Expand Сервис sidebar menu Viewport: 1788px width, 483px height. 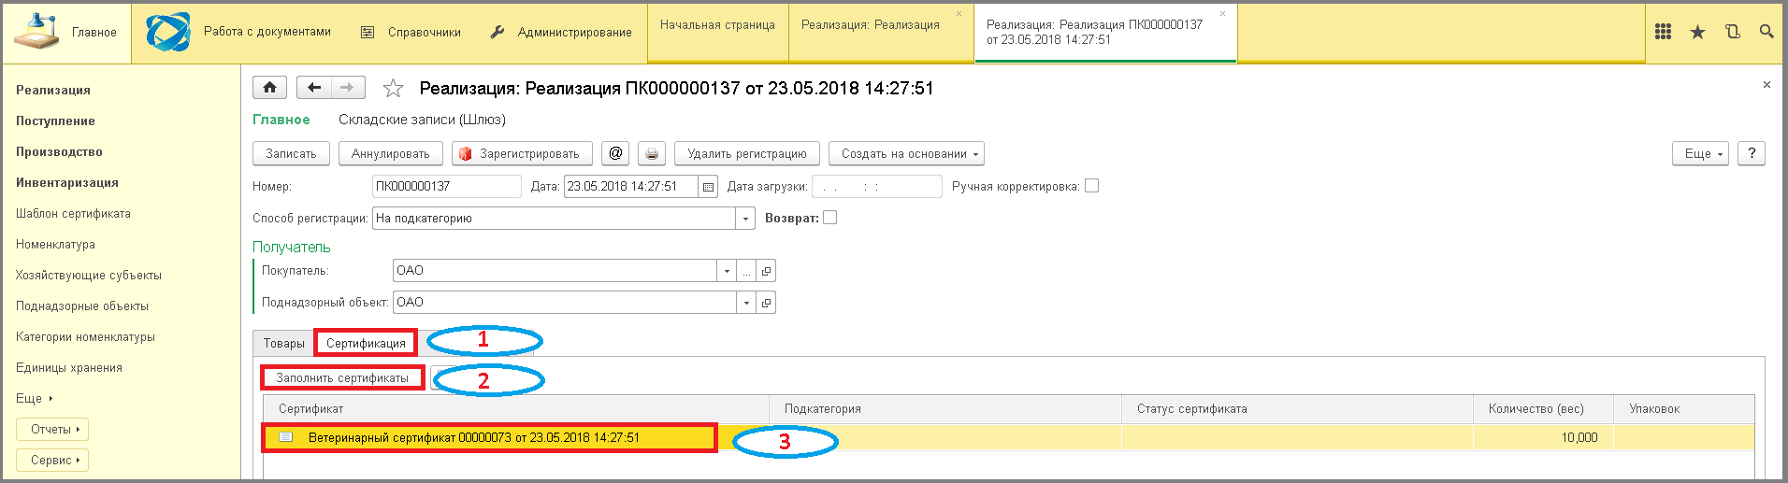click(x=52, y=461)
